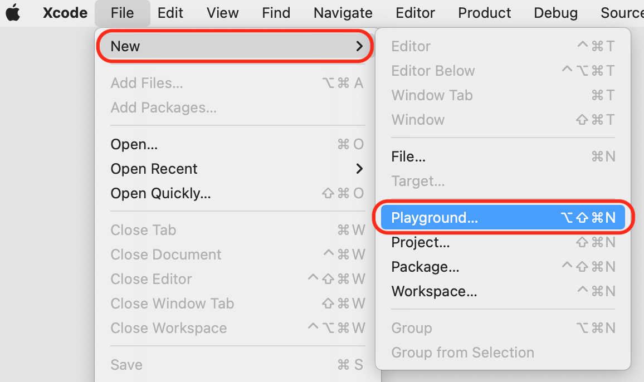Expand the New submenu chevron
644x382 pixels.
pyautogui.click(x=359, y=46)
